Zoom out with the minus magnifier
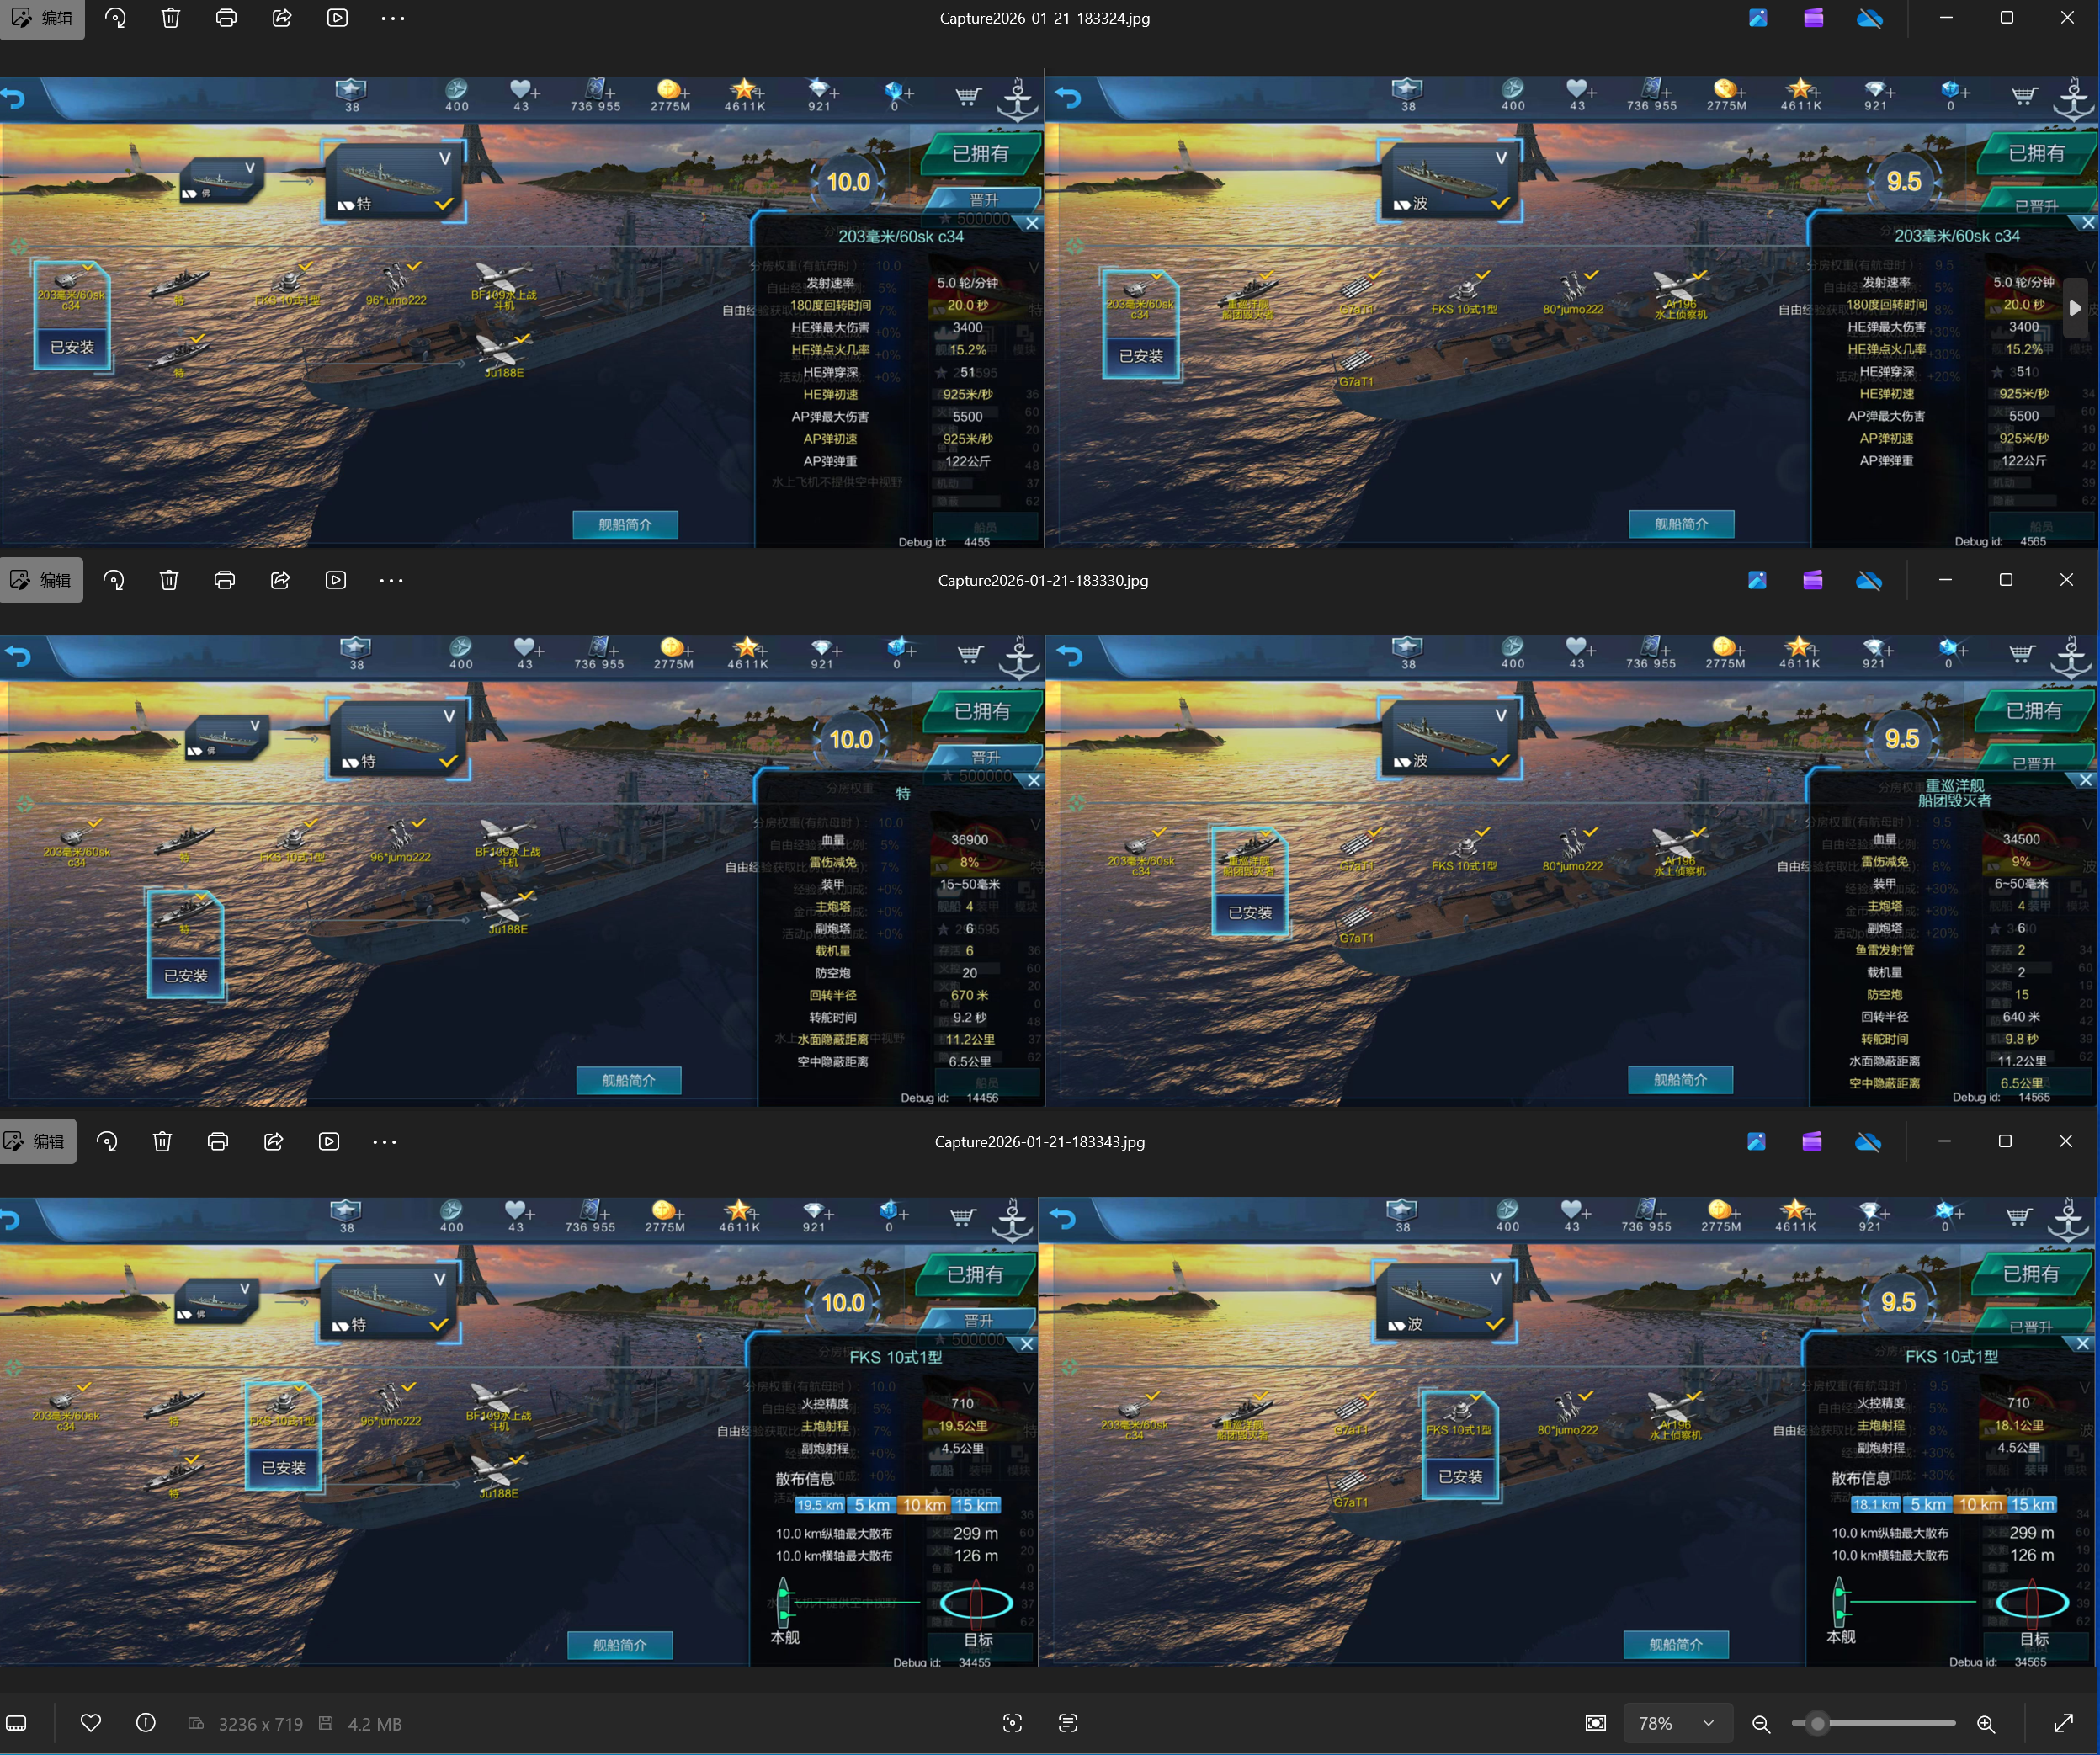Screen dimensions: 2100x1755 [x=1761, y=1723]
